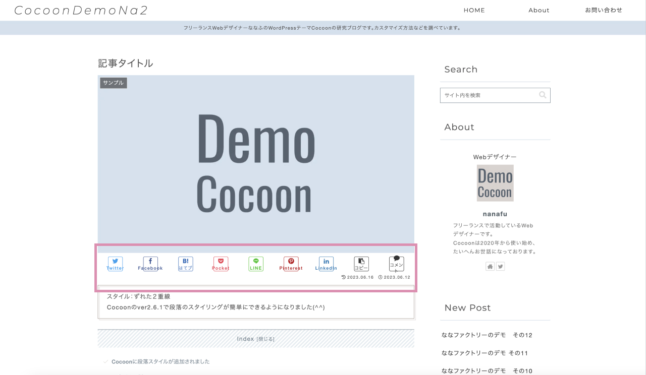Jump to Cocoonに段落スタイルが追加されました section

point(160,361)
